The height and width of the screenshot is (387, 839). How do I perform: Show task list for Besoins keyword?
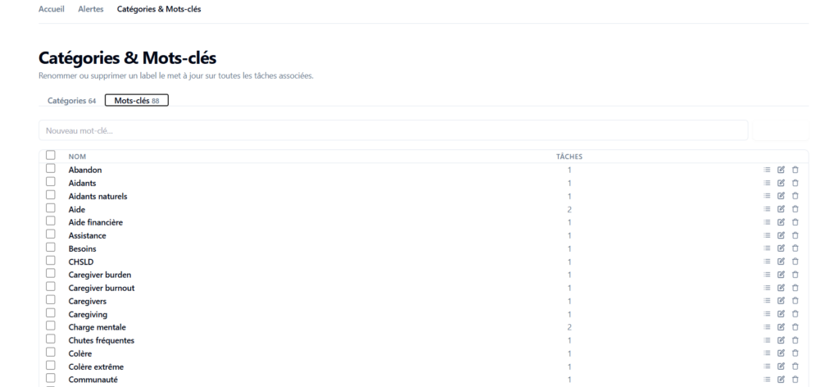[767, 248]
